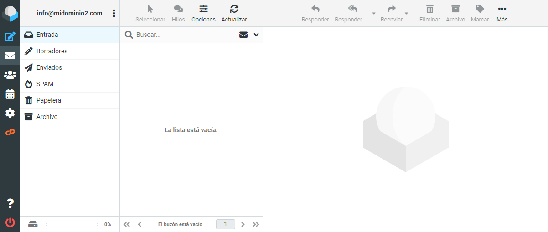
Task: Open the Calendar icon in sidebar
Action: (x=10, y=94)
